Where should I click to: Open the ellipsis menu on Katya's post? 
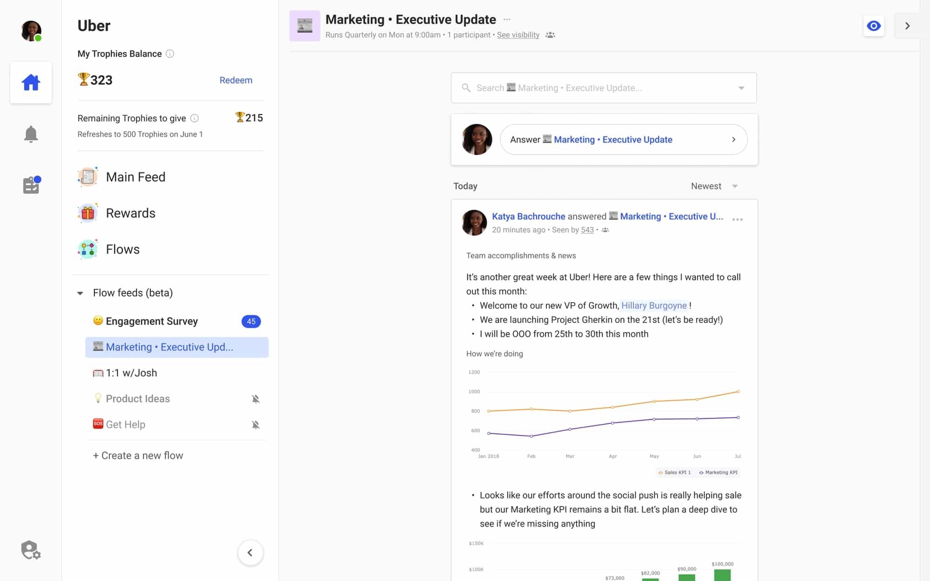pyautogui.click(x=737, y=219)
